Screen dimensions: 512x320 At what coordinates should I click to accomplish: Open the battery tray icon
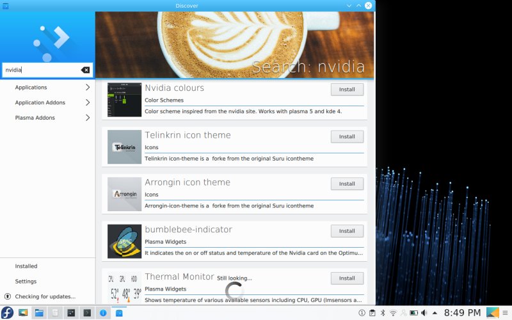pos(413,313)
